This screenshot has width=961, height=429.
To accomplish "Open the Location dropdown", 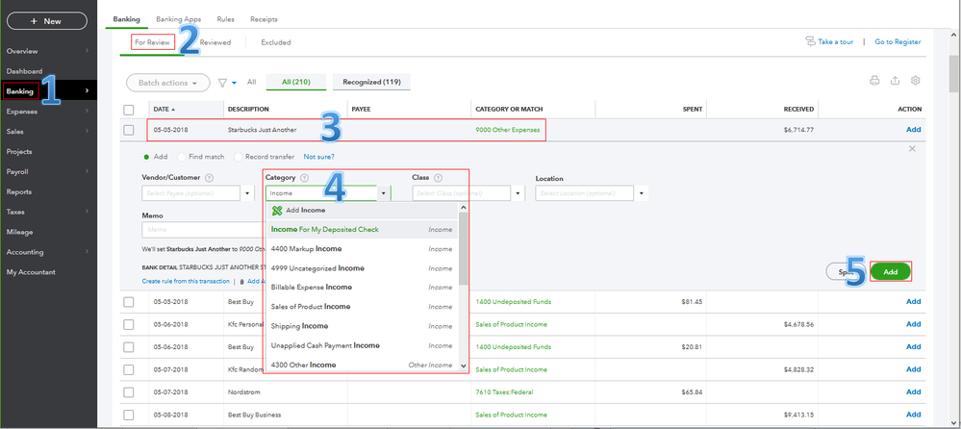I will 641,193.
